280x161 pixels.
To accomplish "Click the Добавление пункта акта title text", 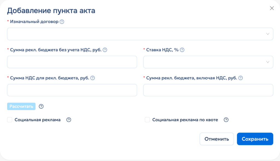I will 51,11.
